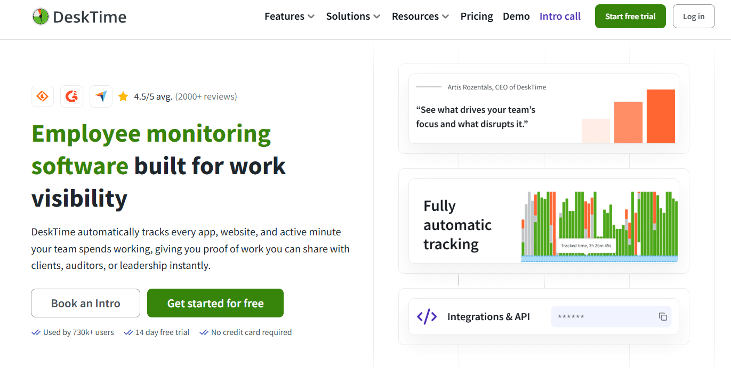Viewport: 731px width, 368px height.
Task: Open the Fully automatic tracking card
Action: click(x=544, y=221)
